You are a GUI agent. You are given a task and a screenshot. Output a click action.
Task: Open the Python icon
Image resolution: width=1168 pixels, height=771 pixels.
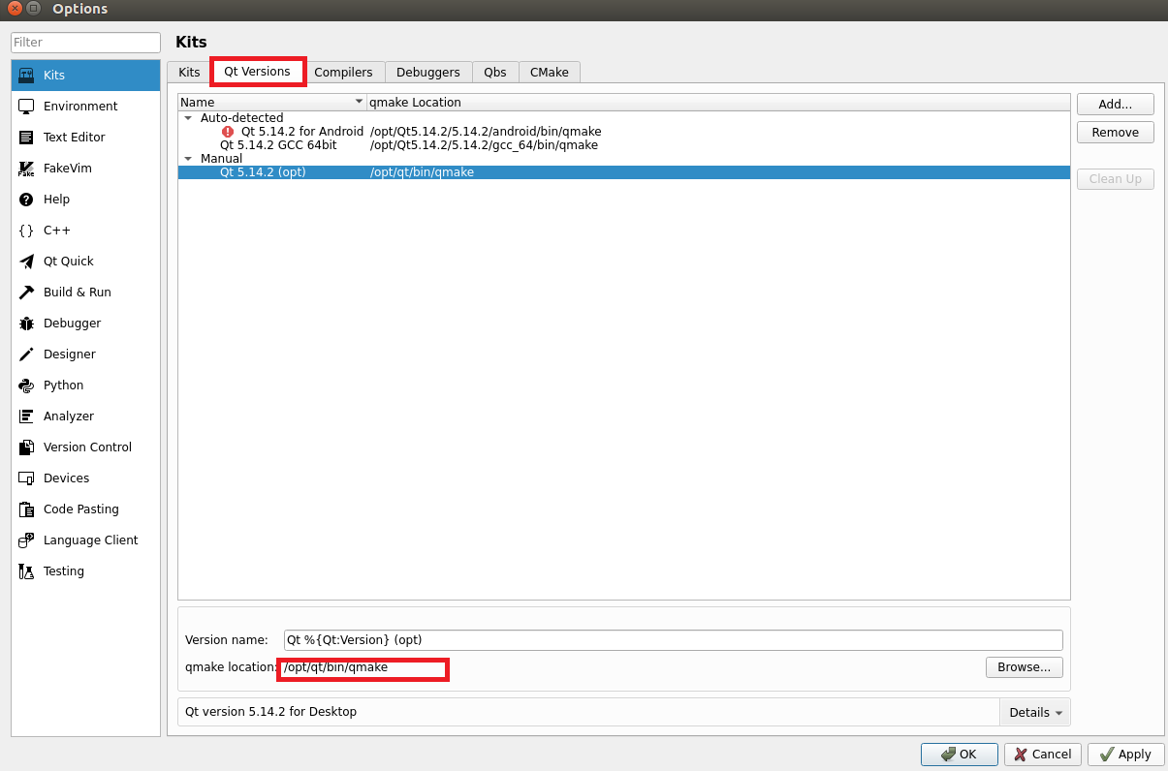26,385
